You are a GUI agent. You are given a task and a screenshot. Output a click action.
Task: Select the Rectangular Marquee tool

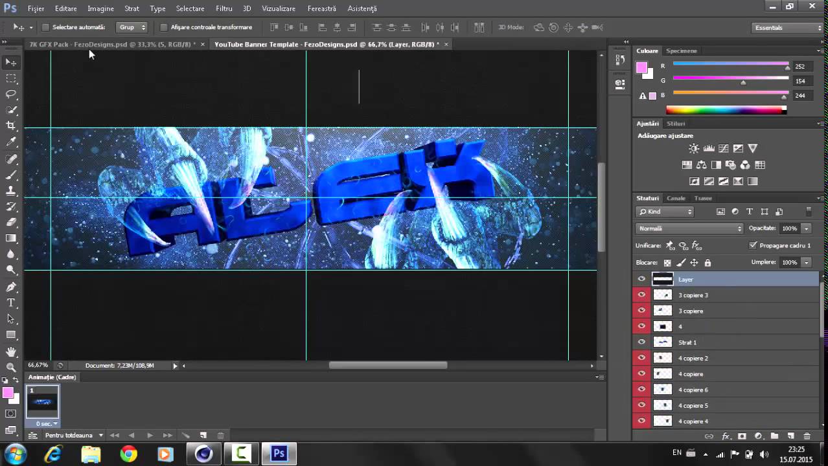click(11, 78)
